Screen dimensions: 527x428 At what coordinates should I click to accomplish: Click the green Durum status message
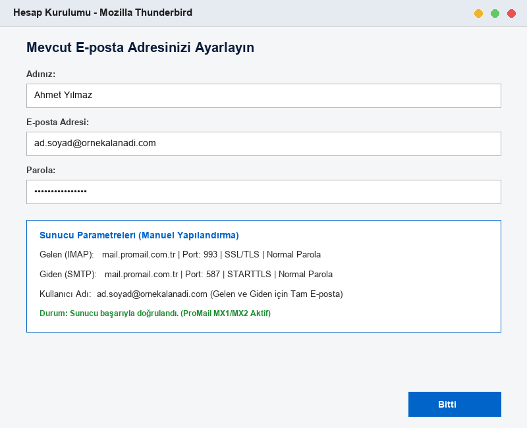click(x=155, y=313)
